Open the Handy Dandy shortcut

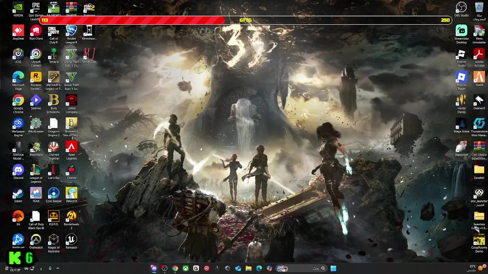point(461,104)
